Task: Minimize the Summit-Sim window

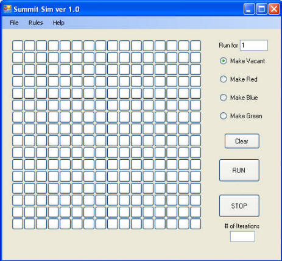Action: pos(249,9)
